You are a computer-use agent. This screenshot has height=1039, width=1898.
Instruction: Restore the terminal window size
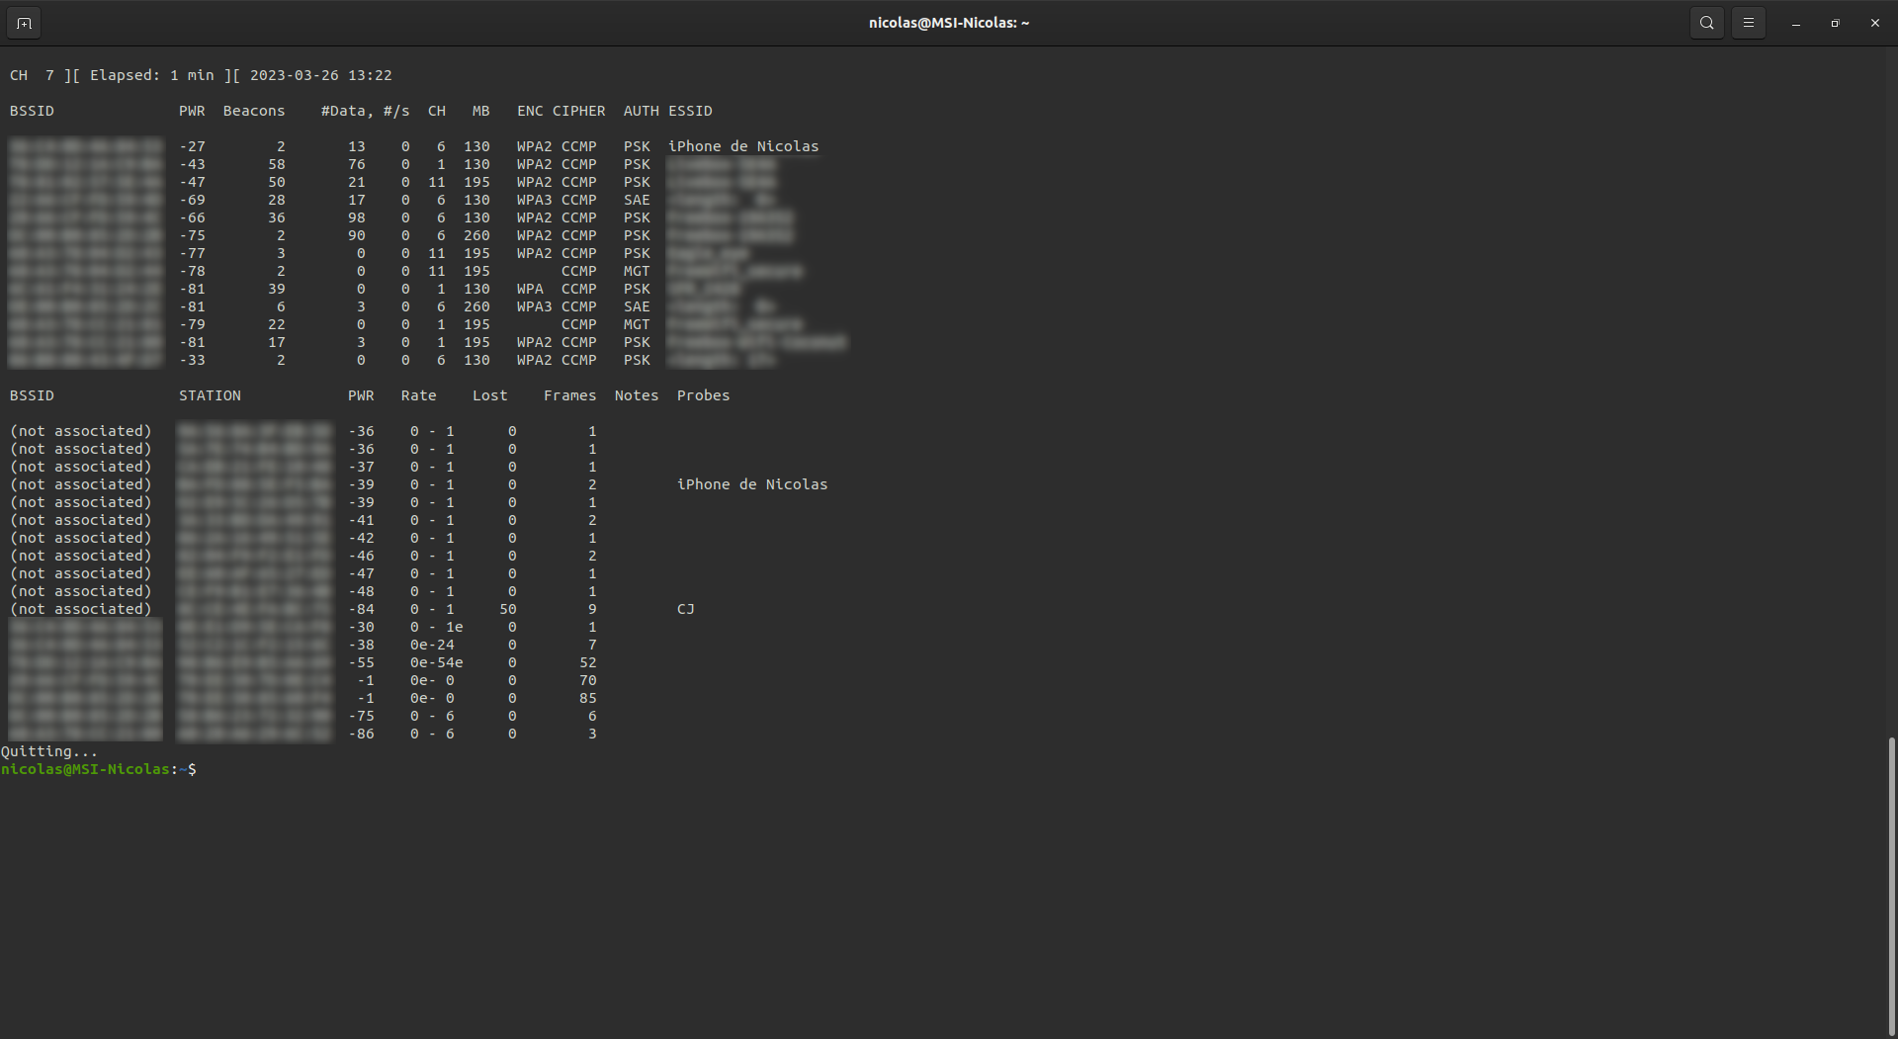(1835, 23)
